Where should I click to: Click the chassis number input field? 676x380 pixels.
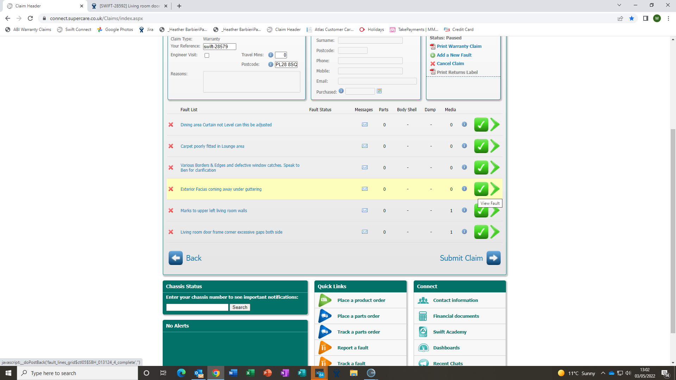pos(197,307)
